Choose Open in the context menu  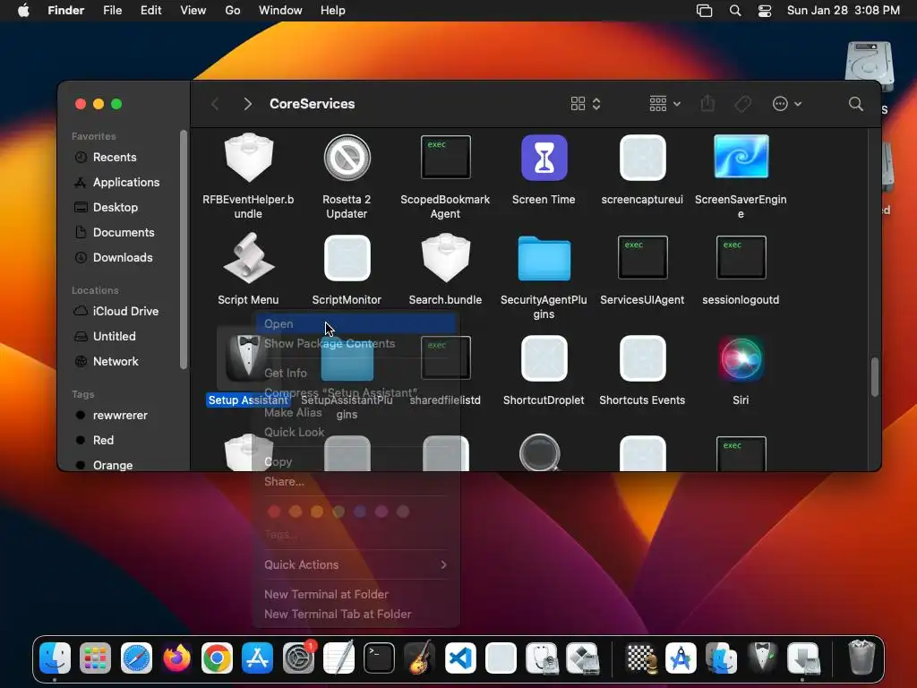356,323
